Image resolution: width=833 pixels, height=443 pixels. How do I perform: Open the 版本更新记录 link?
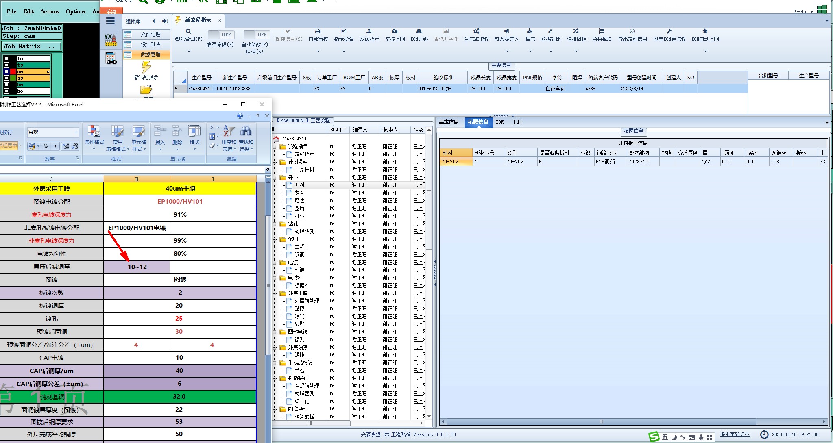pyautogui.click(x=735, y=434)
